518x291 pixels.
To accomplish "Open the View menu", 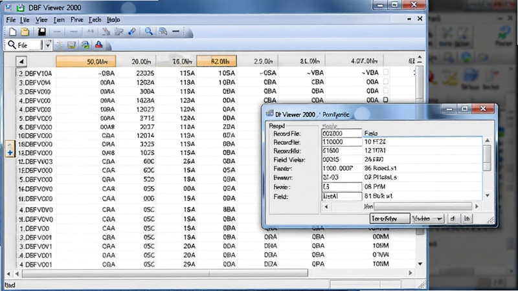I will (41, 20).
